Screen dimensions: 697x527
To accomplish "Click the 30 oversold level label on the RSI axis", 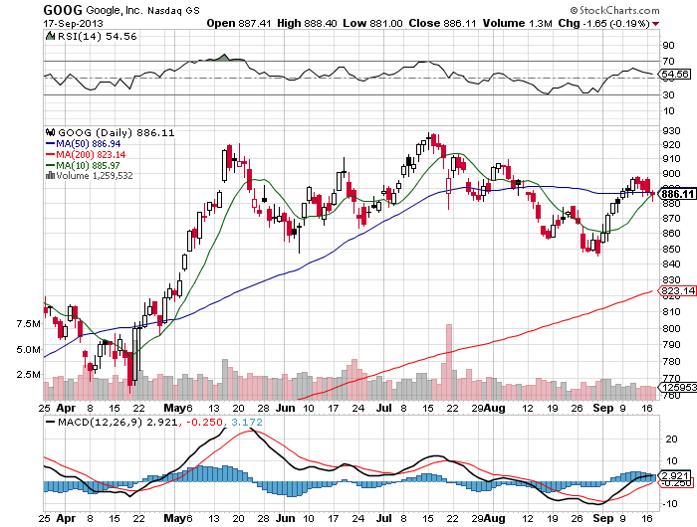I will tap(668, 95).
